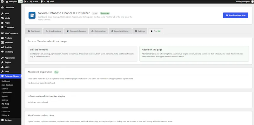Click the Media library icon
The image size is (254, 125).
tap(3, 18)
